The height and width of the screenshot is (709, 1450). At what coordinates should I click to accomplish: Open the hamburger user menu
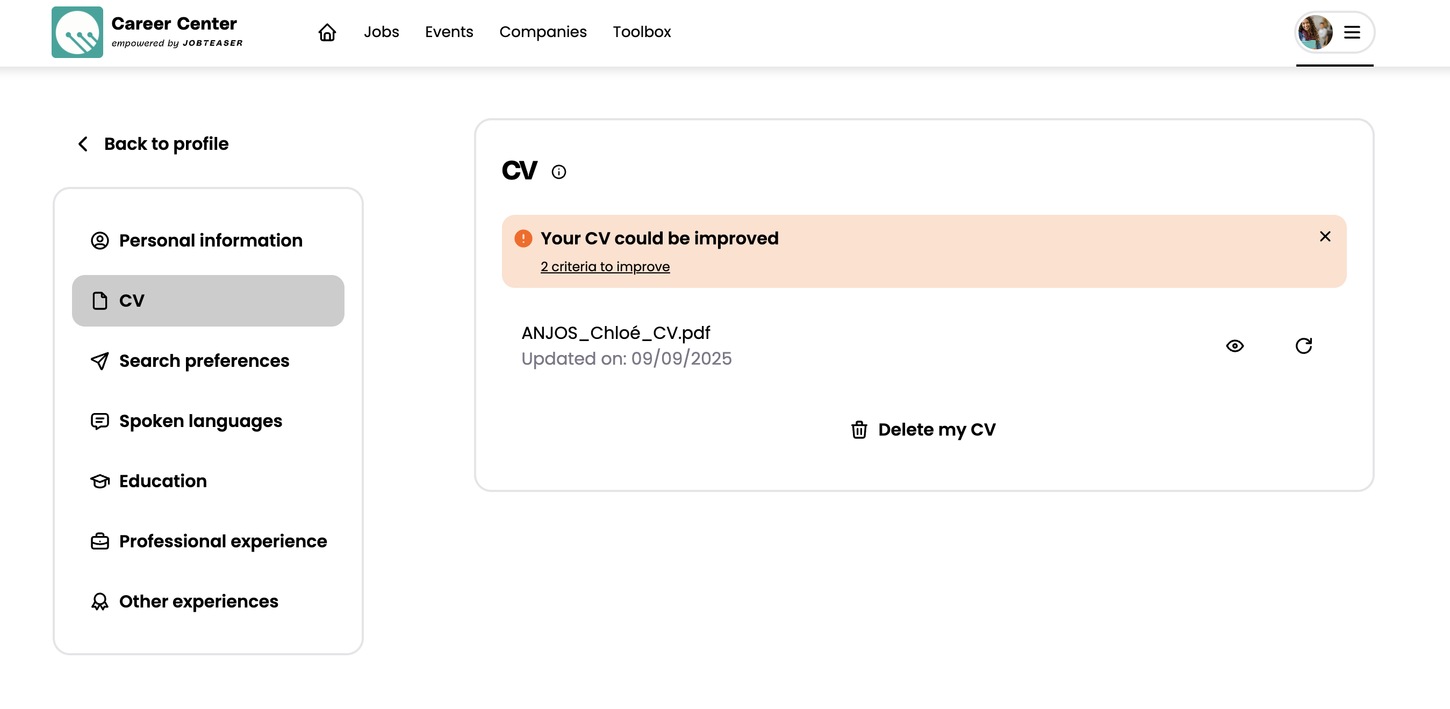click(1352, 32)
